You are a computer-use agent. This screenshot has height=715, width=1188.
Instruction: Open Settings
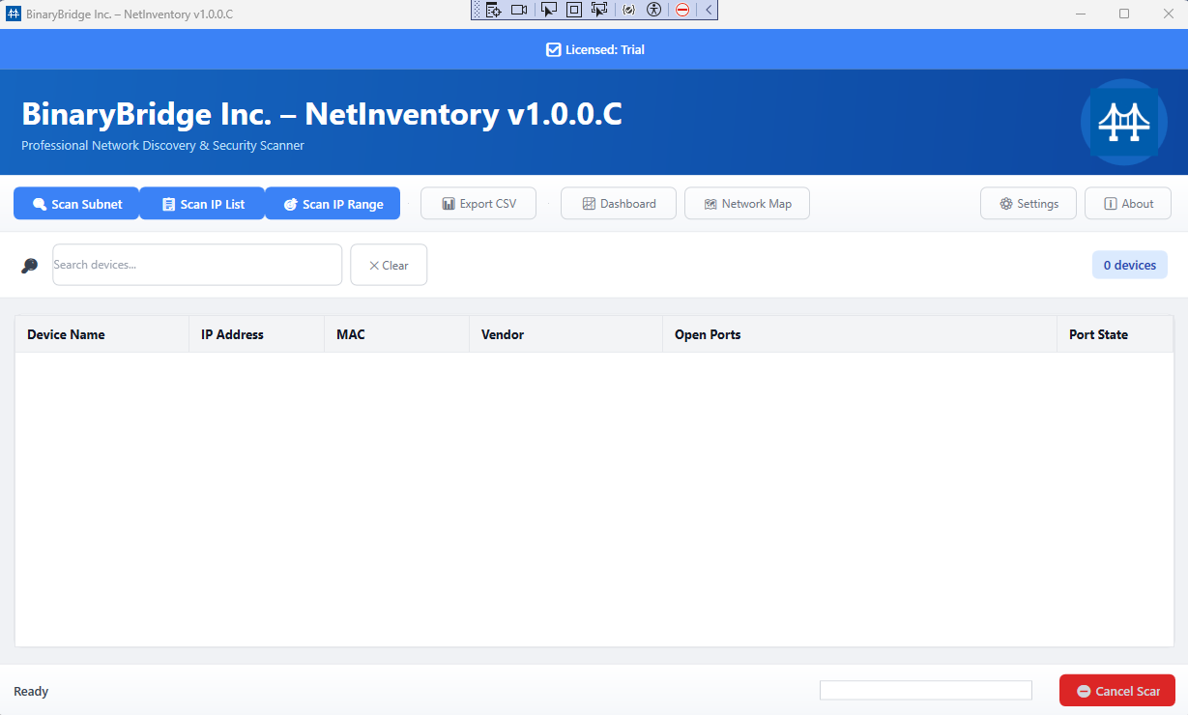click(x=1029, y=203)
